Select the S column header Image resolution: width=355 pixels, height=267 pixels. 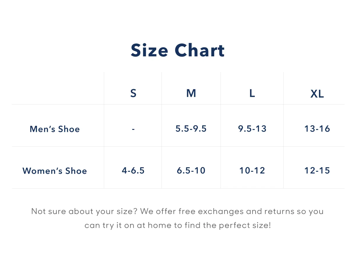133,94
